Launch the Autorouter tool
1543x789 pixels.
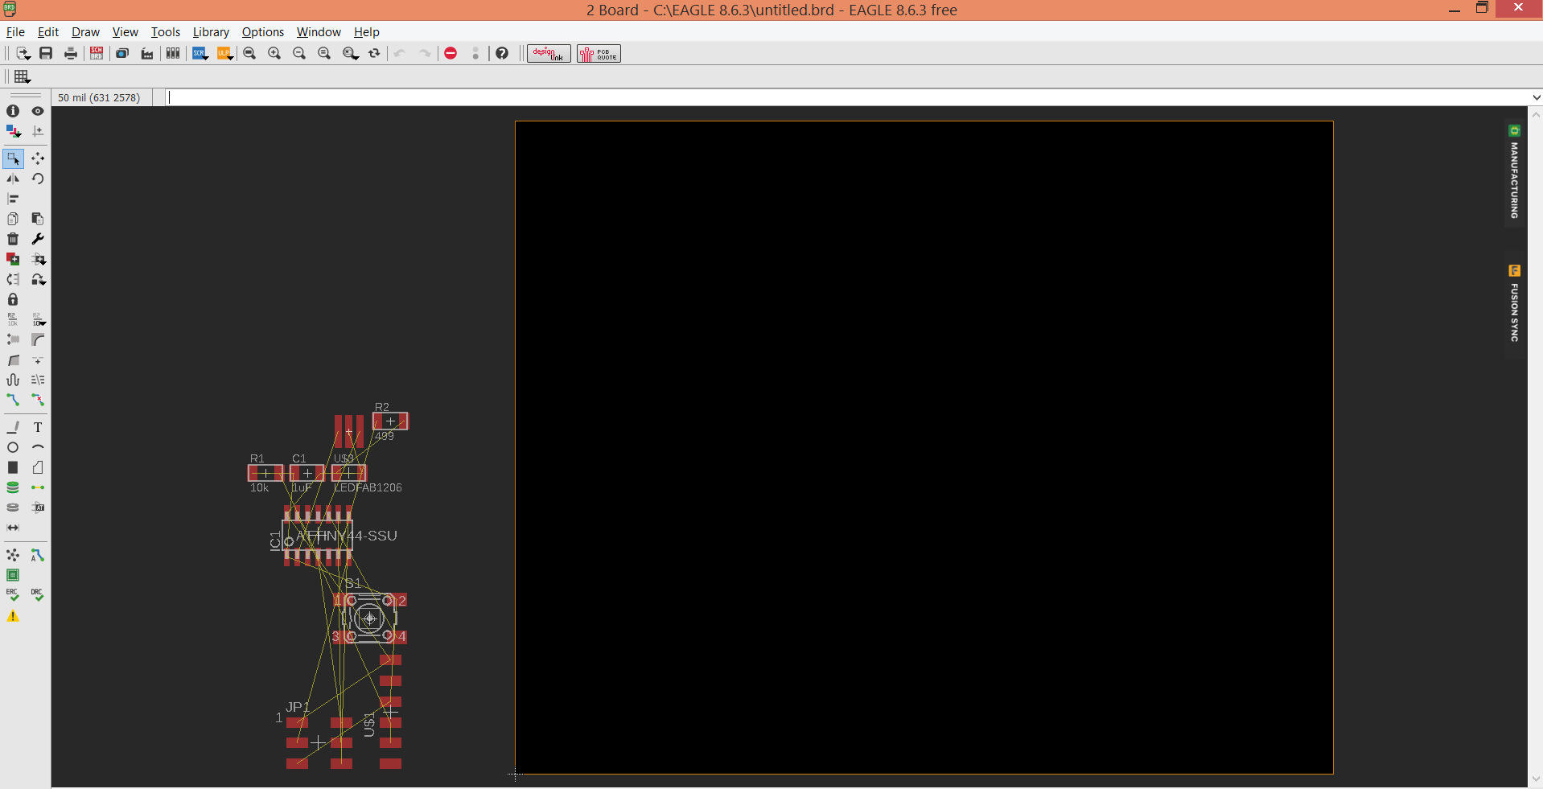tap(38, 555)
